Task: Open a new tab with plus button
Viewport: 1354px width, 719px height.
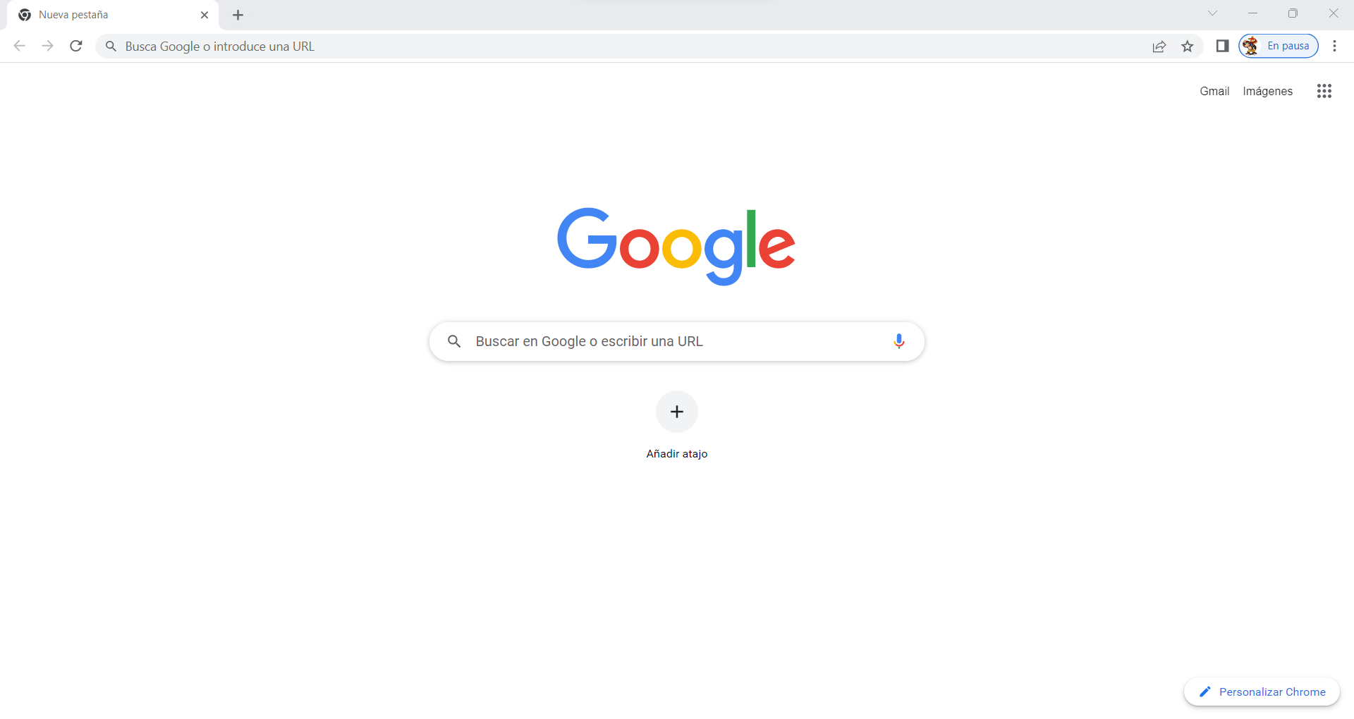Action: [x=238, y=15]
